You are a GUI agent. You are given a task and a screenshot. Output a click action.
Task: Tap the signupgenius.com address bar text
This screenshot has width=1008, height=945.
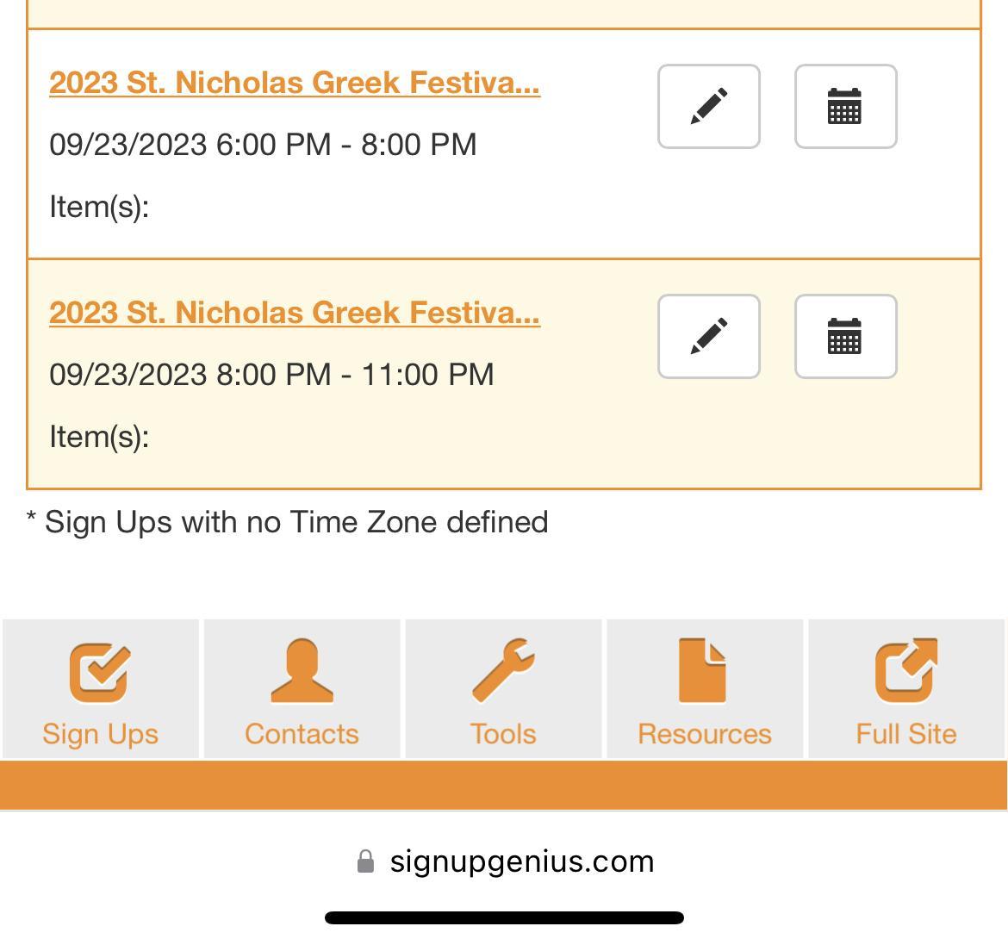522,861
